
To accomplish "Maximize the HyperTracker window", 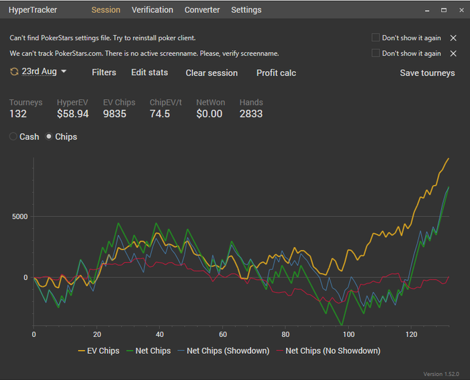I will point(444,11).
